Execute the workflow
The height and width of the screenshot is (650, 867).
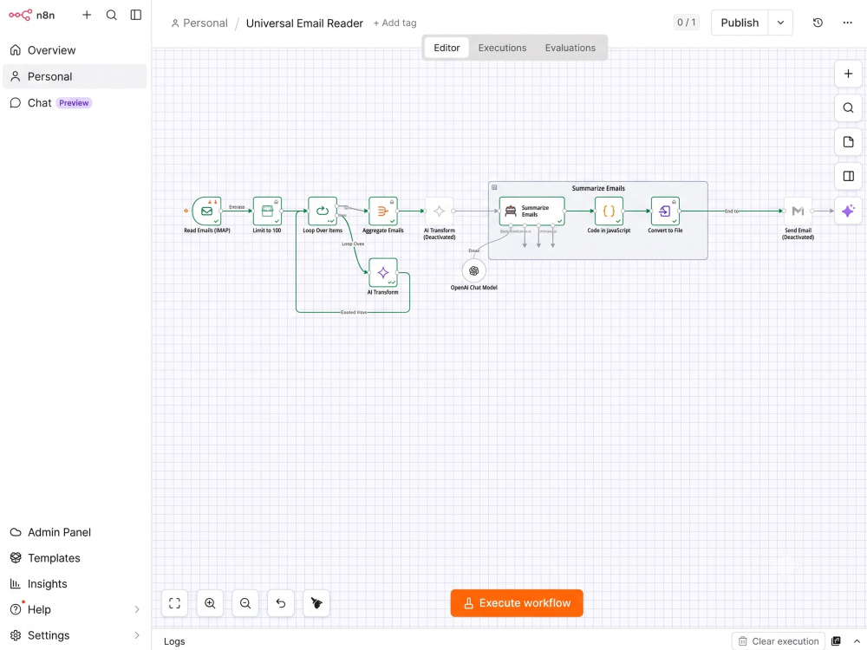click(x=517, y=603)
